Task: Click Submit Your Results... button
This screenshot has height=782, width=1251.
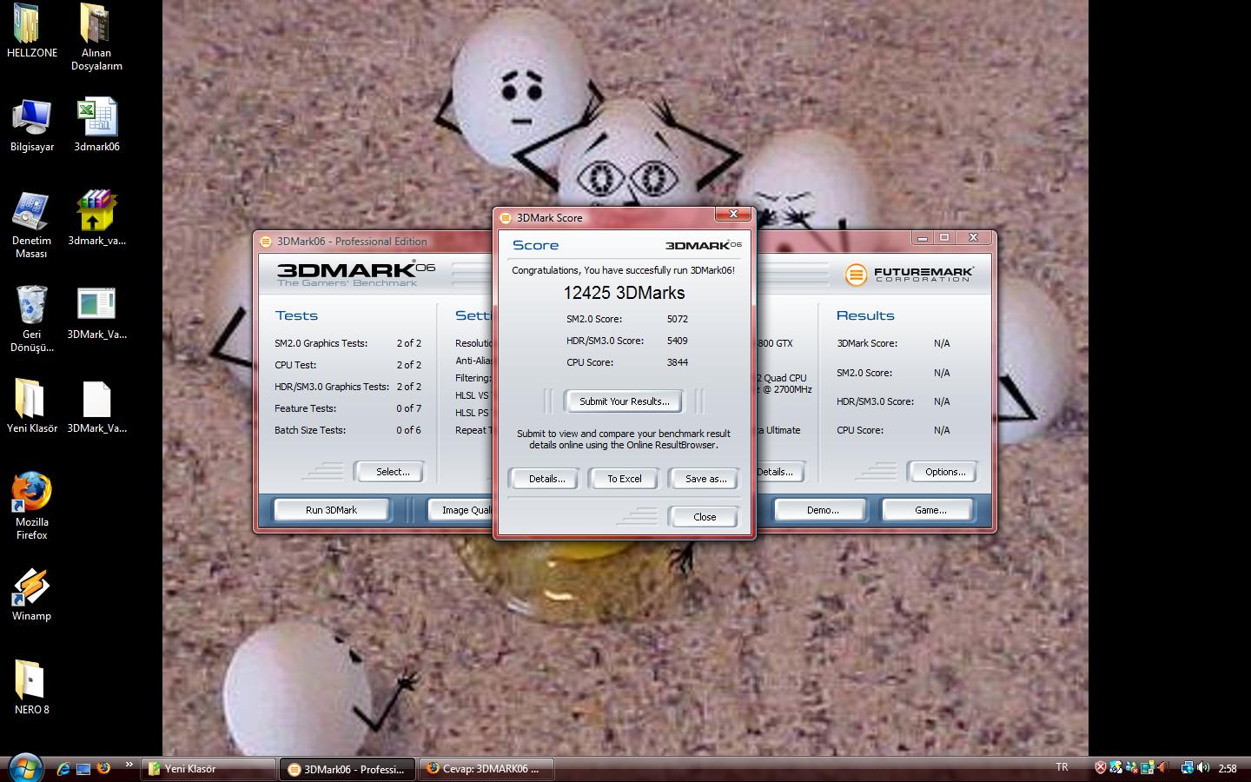Action: coord(624,401)
